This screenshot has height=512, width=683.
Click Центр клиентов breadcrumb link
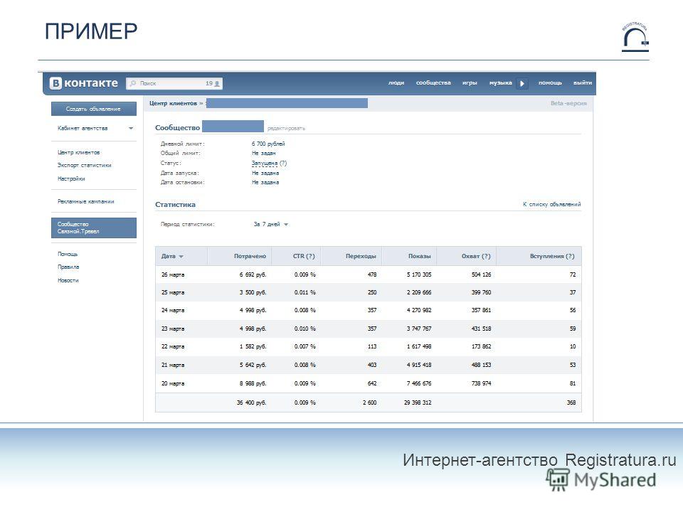tap(173, 103)
